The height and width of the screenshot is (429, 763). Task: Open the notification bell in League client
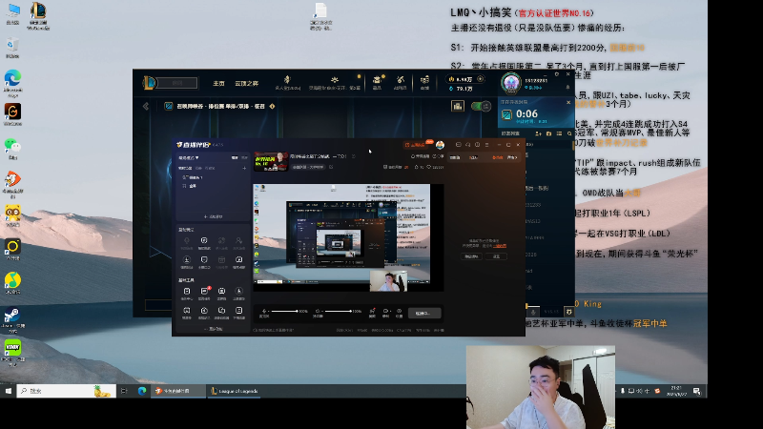click(567, 88)
